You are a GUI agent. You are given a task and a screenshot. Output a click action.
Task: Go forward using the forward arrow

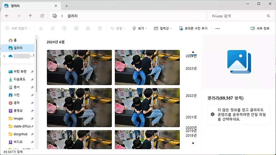point(19,16)
